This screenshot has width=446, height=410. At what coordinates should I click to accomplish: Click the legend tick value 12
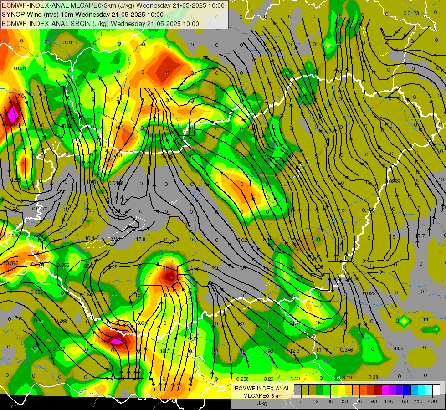click(x=315, y=401)
